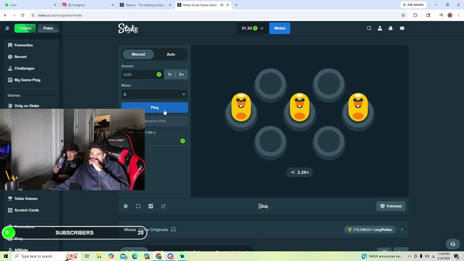Open Table Games in sidebar
This screenshot has height=261, width=464.
(x=26, y=199)
